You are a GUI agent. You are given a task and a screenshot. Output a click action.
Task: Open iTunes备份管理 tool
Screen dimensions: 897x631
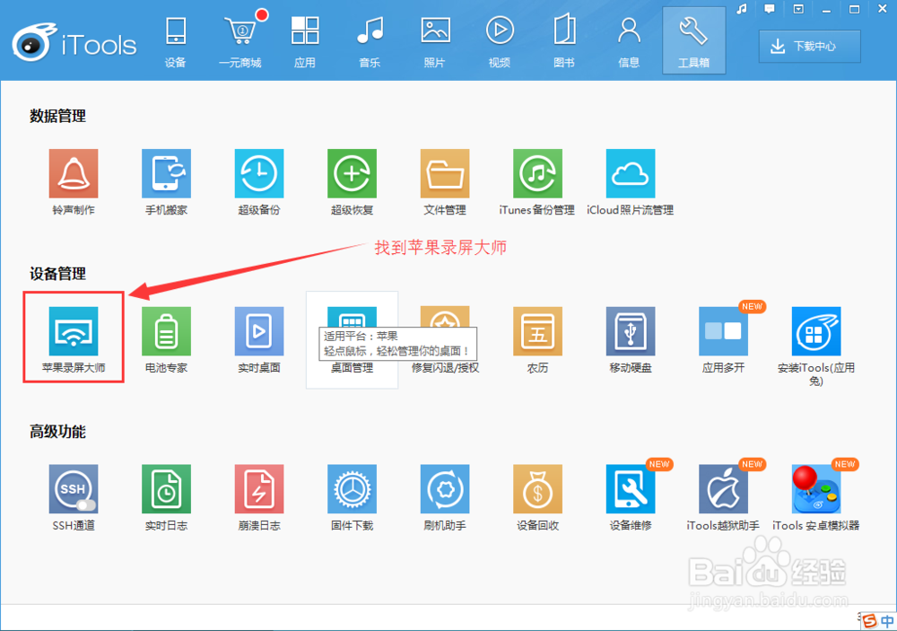tap(537, 173)
